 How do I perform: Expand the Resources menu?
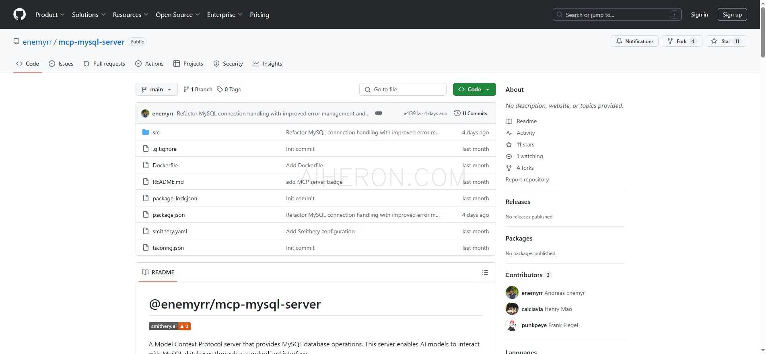point(131,14)
